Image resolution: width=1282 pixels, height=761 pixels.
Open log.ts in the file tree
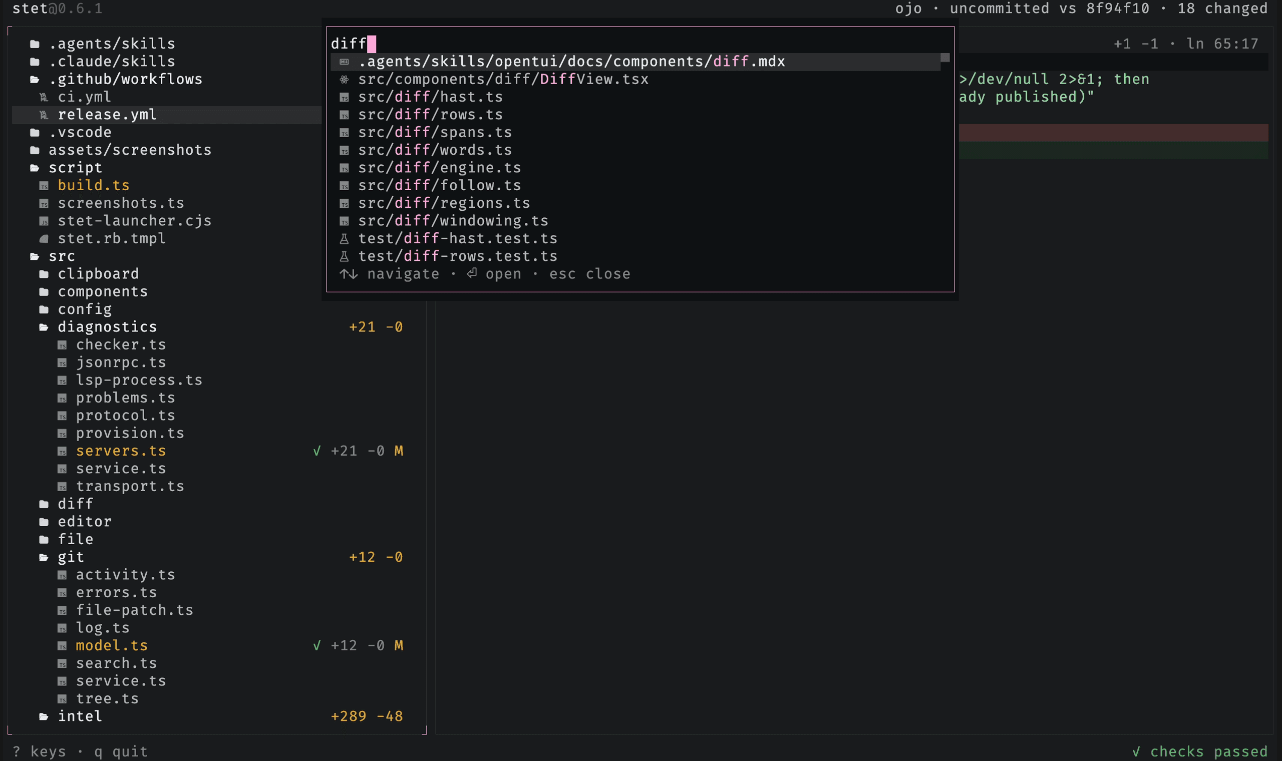pos(103,628)
